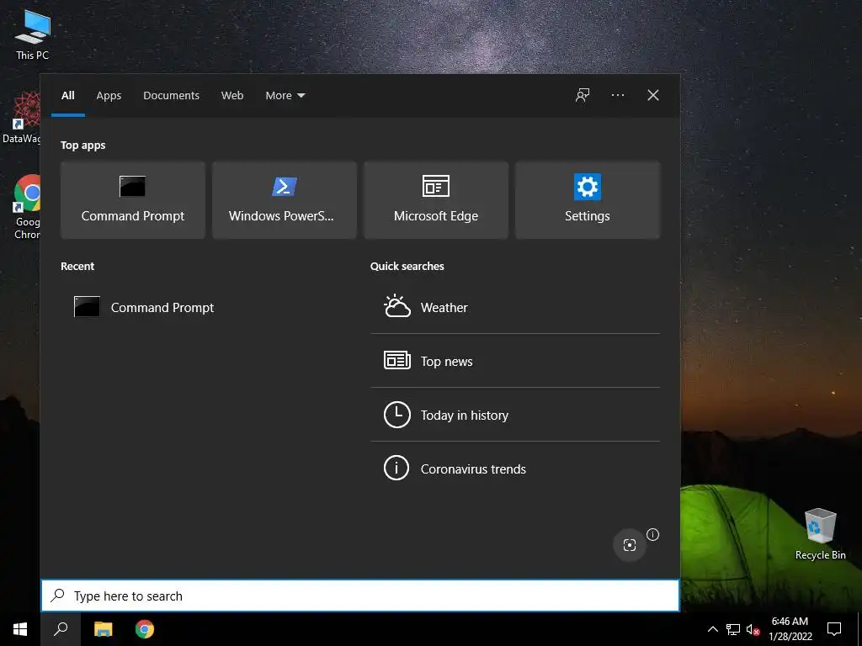
Task: Open the notification center icon
Action: pos(834,629)
